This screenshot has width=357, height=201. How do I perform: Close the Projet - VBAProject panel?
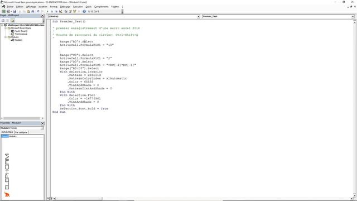[x=42, y=16]
